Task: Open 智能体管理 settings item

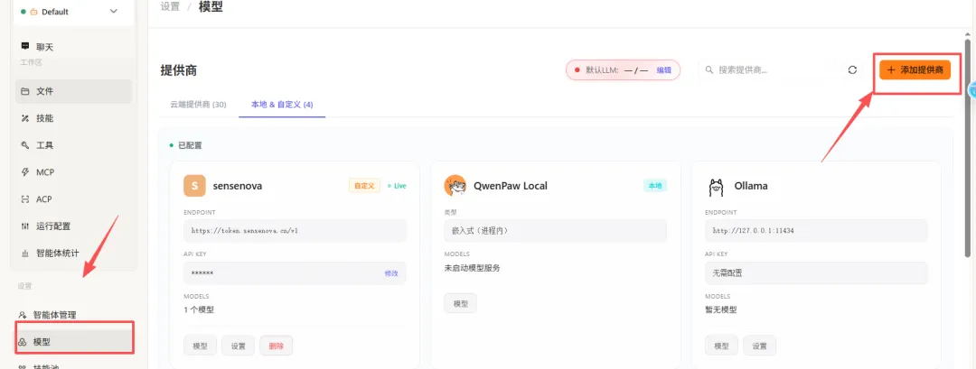Action: (x=74, y=315)
